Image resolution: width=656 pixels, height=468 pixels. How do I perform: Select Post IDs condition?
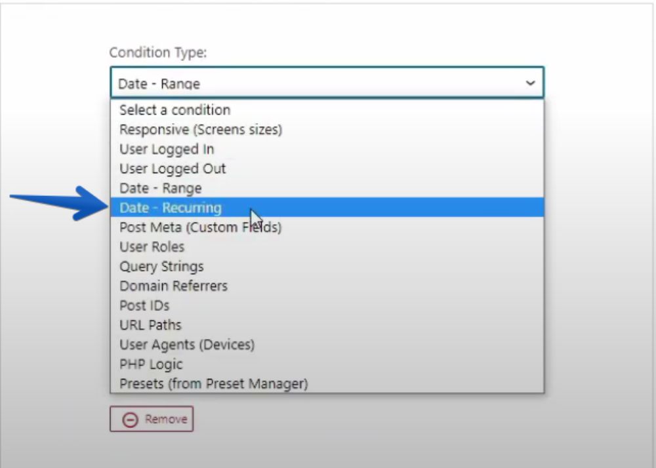327,305
